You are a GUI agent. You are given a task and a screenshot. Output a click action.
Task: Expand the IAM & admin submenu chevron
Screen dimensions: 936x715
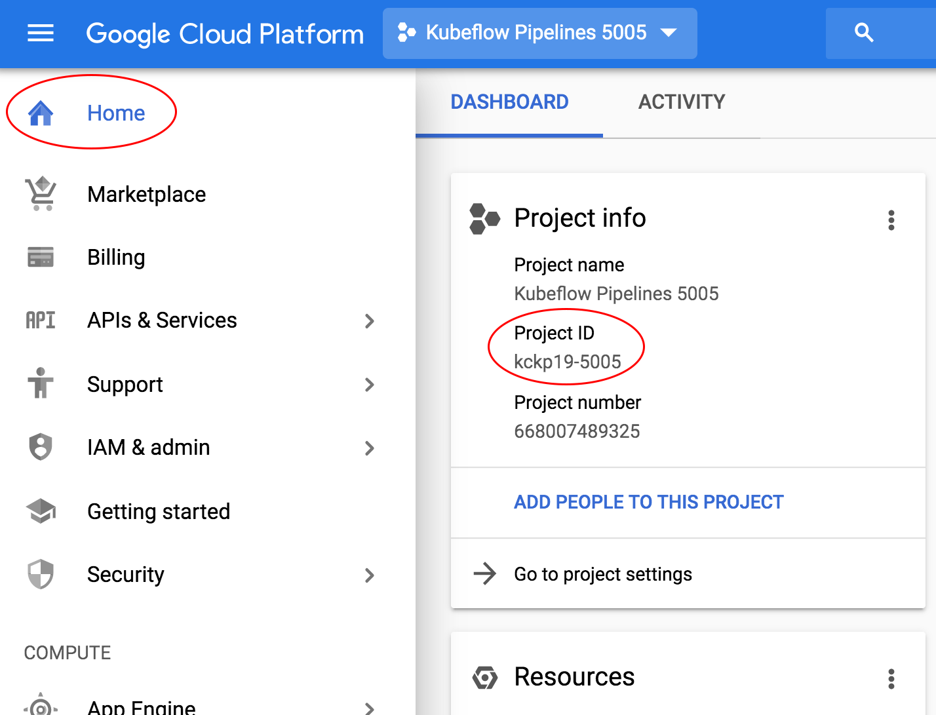[x=370, y=448]
